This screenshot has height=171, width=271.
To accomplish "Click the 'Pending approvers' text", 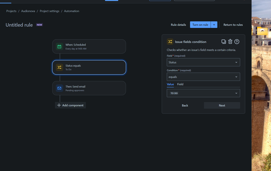I will [x=75, y=90].
